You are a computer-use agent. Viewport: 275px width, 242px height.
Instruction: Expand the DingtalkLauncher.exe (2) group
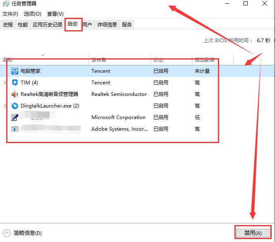(x=5, y=106)
